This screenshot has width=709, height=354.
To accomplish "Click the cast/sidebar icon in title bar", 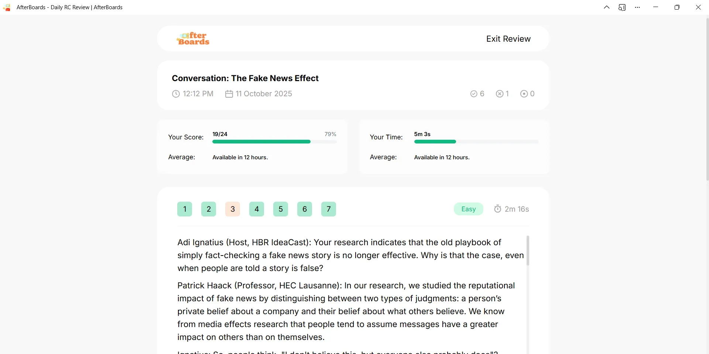I will [x=622, y=7].
